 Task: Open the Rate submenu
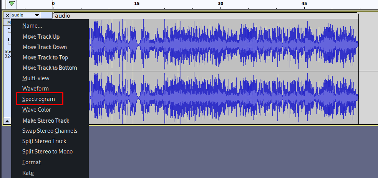coord(28,173)
